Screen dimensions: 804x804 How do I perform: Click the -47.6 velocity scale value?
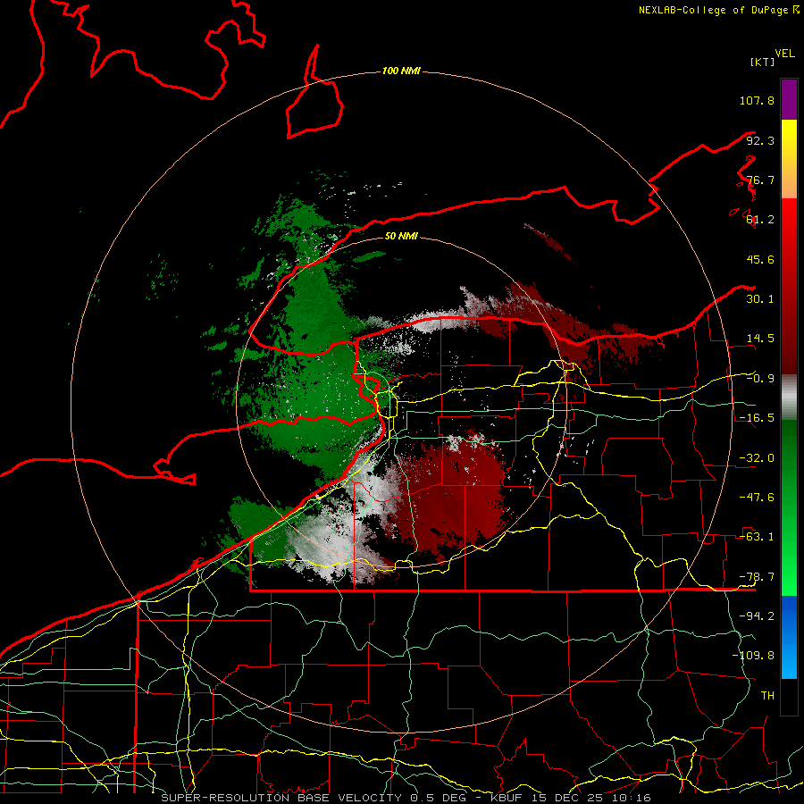click(757, 498)
